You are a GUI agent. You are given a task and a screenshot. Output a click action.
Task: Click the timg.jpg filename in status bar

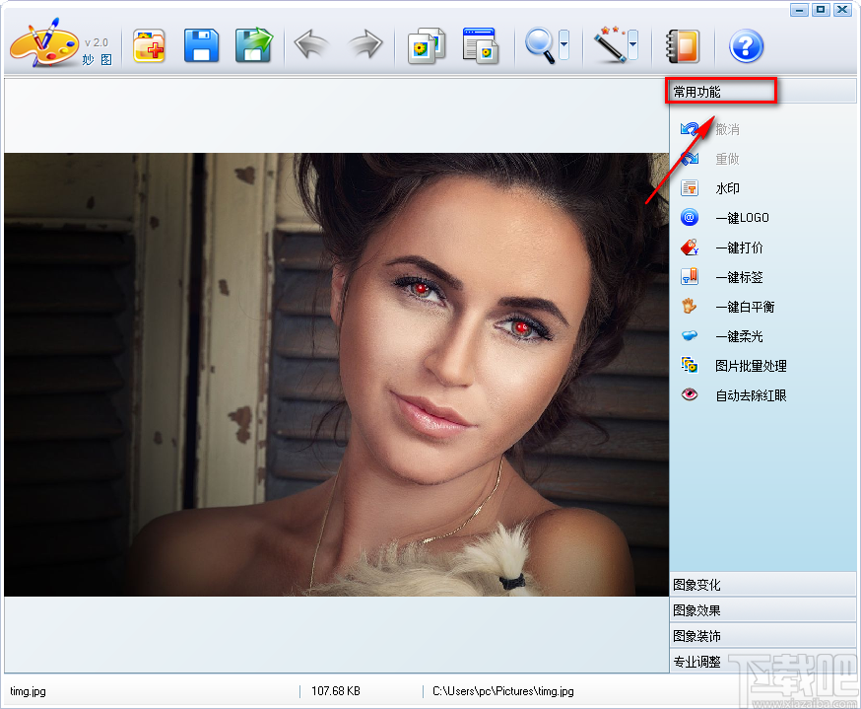tap(28, 691)
